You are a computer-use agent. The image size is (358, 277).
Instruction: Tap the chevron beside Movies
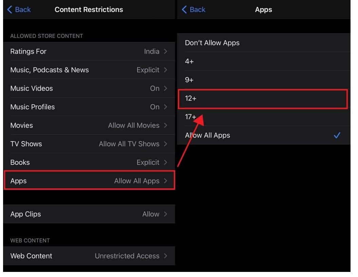(x=165, y=125)
